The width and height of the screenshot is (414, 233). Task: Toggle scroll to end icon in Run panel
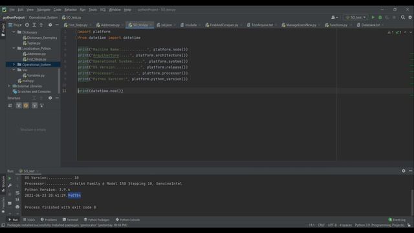(x=17, y=200)
